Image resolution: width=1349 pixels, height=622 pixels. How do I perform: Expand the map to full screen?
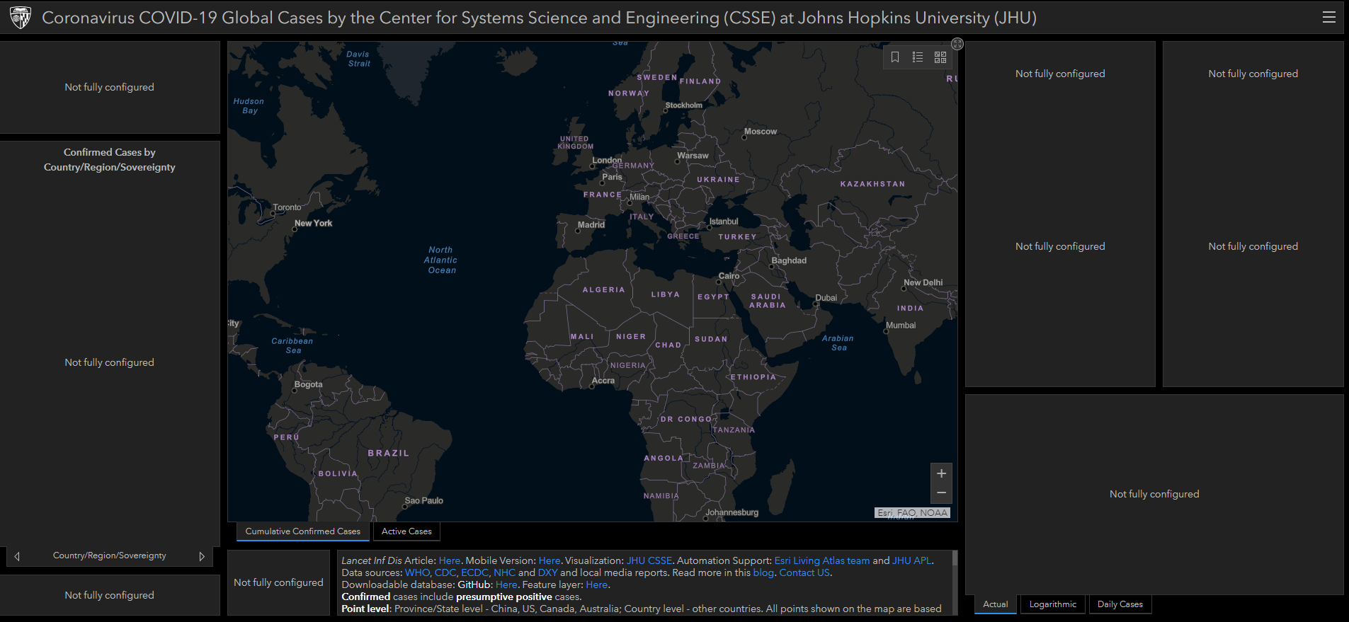pyautogui.click(x=957, y=44)
